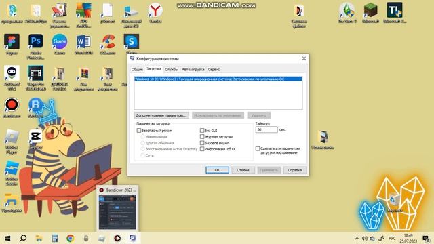Viewport: 434px width, 244px height.
Task: Click the РУС language indicator
Action: 392,238
